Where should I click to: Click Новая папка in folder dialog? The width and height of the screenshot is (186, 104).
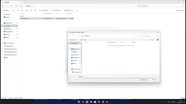click(83, 40)
